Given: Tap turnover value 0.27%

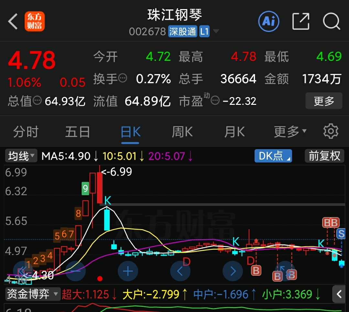Looking at the screenshot, I should coord(153,79).
